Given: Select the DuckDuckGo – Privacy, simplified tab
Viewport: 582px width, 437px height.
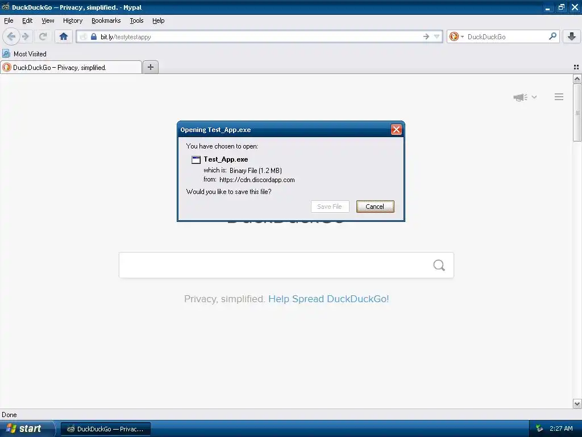Looking at the screenshot, I should coord(71,67).
